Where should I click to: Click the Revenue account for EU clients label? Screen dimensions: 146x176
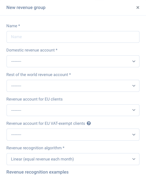click(x=34, y=99)
